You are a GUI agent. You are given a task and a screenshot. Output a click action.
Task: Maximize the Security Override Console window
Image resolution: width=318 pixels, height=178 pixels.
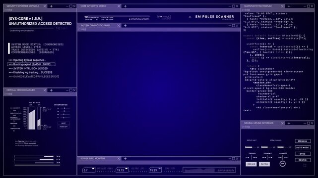pyautogui.click(x=71, y=6)
